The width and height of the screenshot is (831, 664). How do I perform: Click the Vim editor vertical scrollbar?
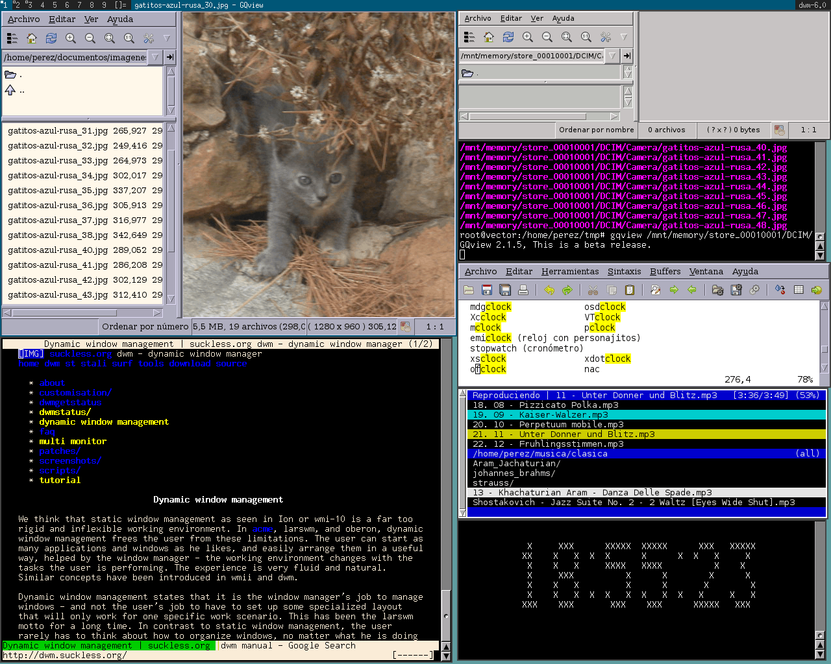825,337
